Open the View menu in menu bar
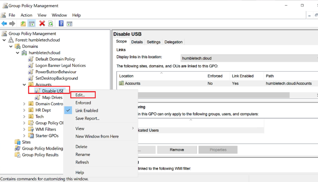 tap(42, 15)
